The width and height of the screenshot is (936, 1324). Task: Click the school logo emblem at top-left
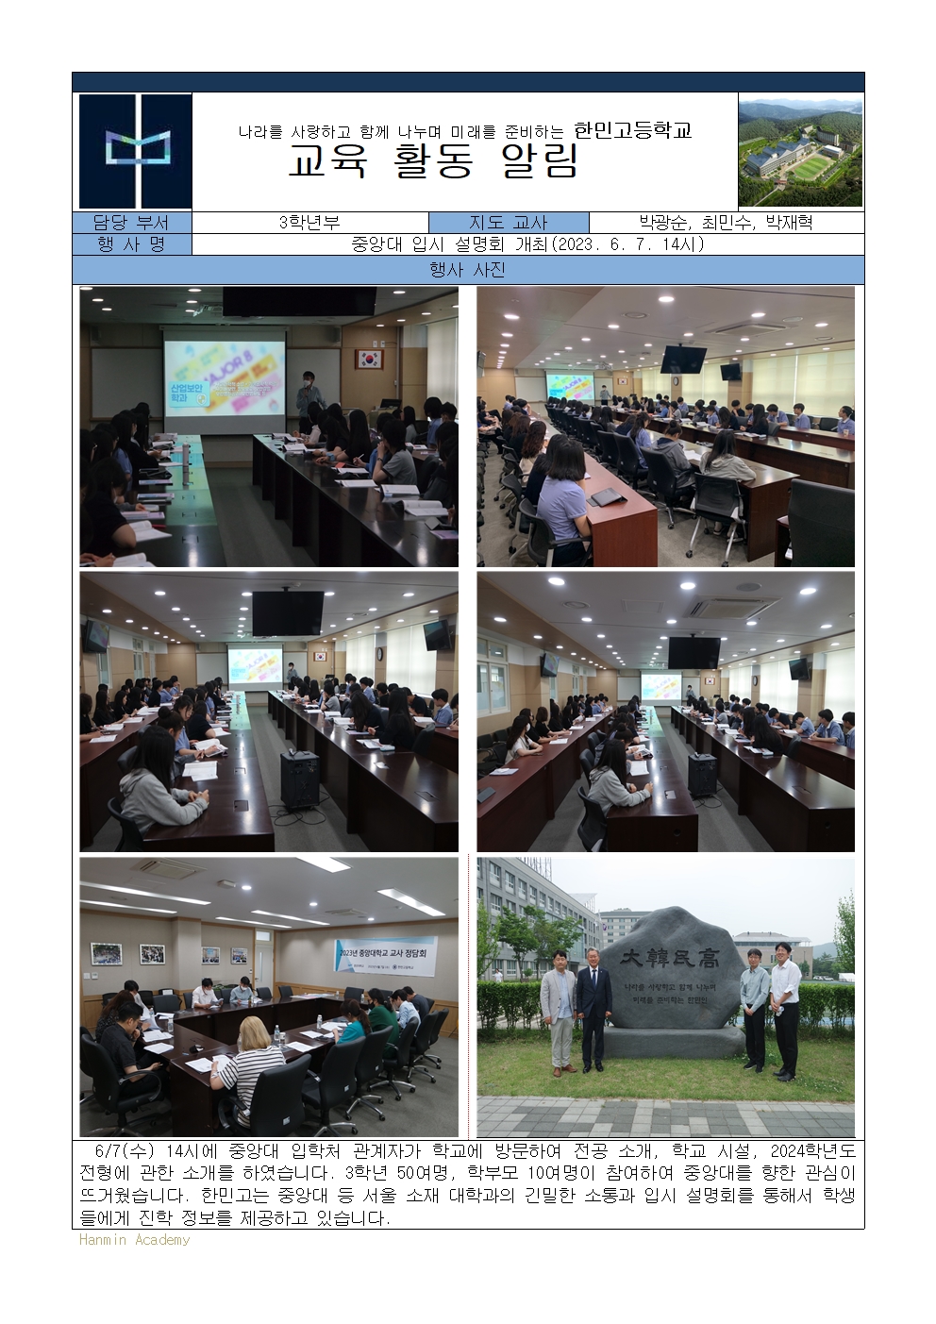click(135, 151)
